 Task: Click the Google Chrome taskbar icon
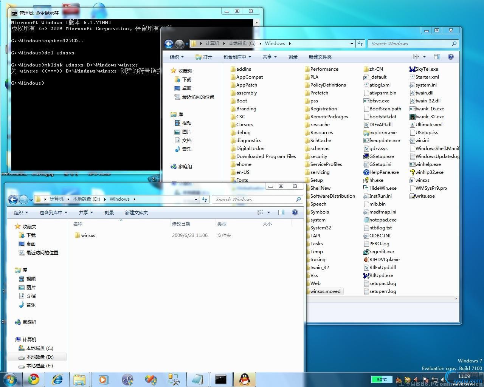(34, 379)
